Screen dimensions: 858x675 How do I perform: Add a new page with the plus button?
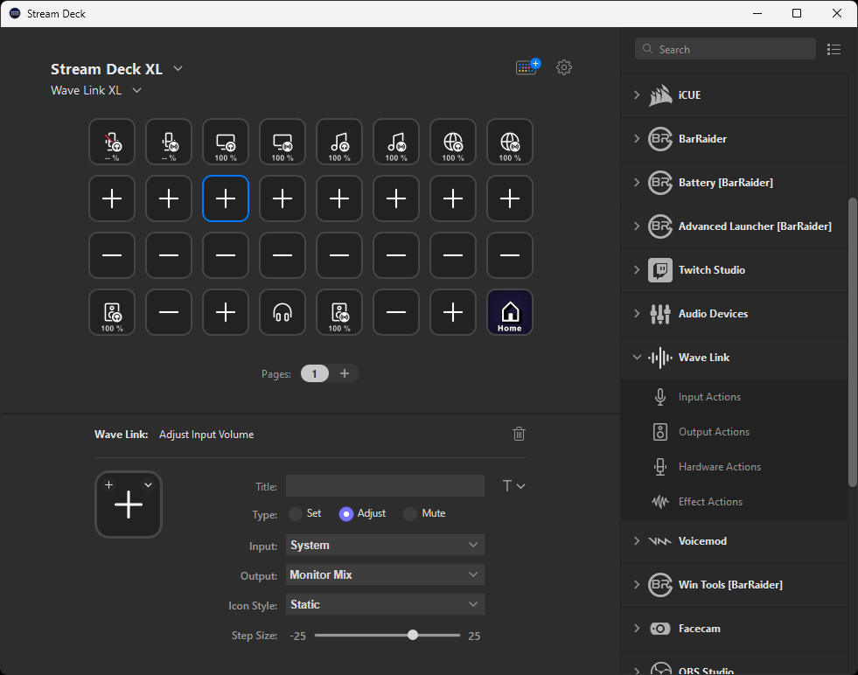pyautogui.click(x=345, y=373)
